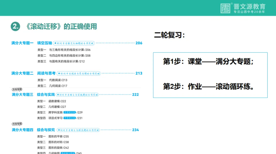Click the 高分核心特训 badge after 几何构图
This screenshot has width=276, height=154.
pos(68,153)
